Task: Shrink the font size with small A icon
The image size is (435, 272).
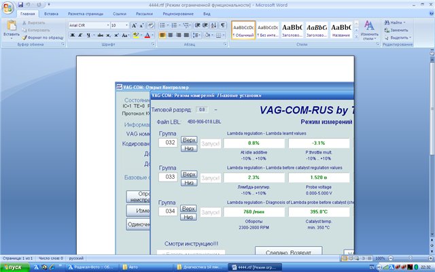Action: point(141,26)
